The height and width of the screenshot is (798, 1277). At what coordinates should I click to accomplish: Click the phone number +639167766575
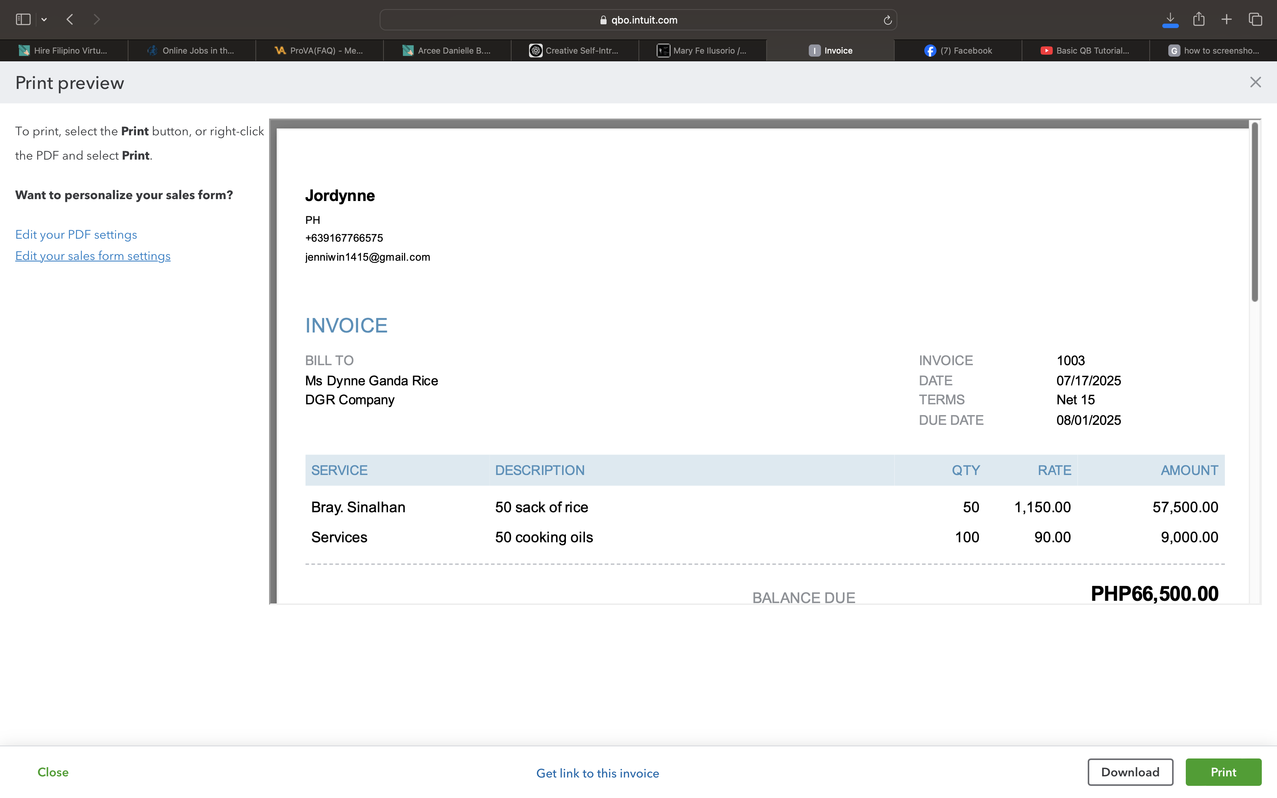pos(344,238)
